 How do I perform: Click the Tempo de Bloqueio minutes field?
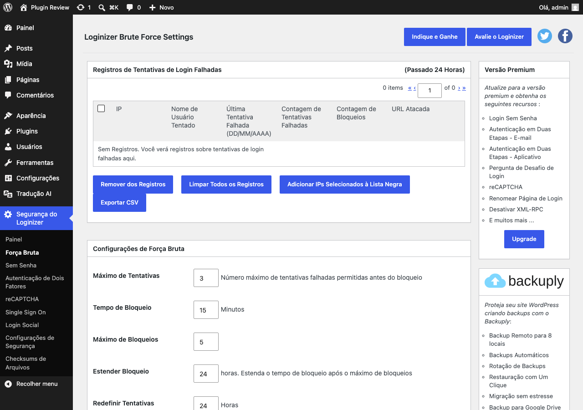pyautogui.click(x=206, y=310)
